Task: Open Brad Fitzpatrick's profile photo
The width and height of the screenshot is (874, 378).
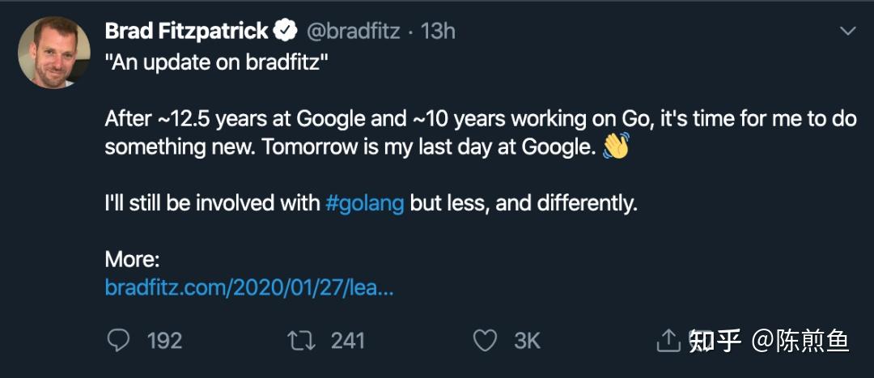Action: (x=54, y=53)
